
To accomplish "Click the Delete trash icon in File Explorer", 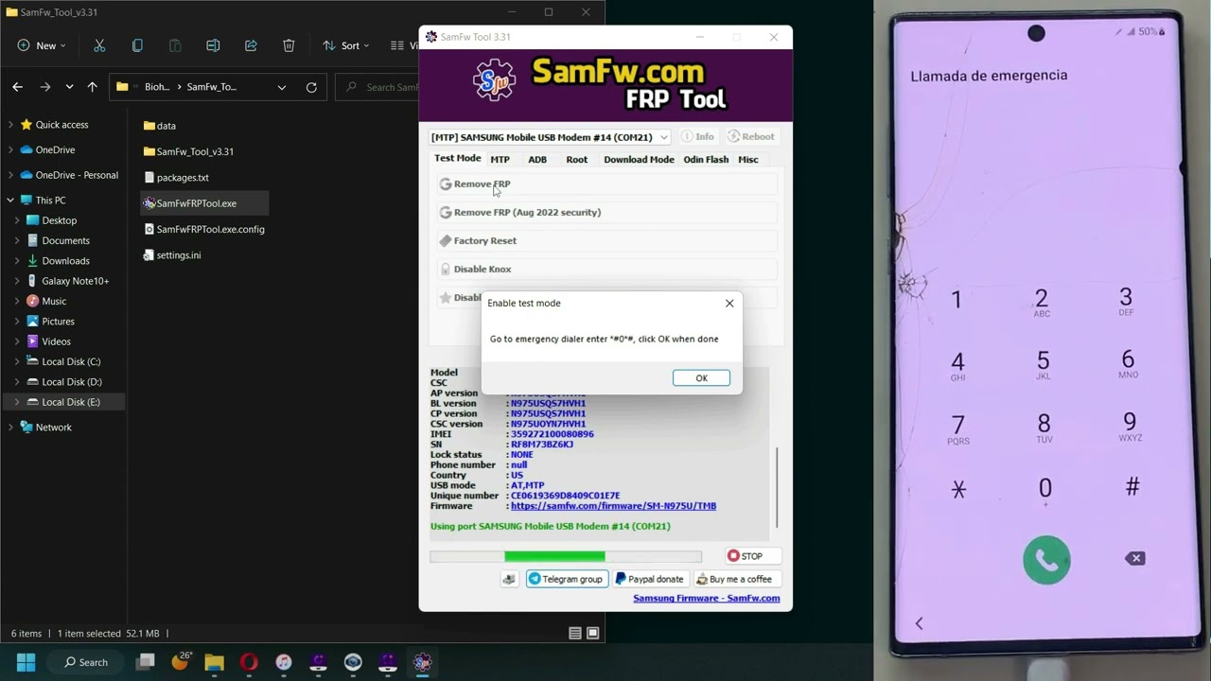I will (289, 45).
